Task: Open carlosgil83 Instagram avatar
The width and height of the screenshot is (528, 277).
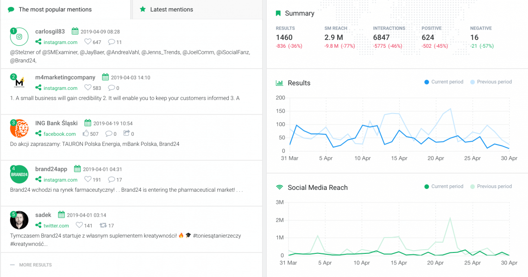Action: click(19, 37)
